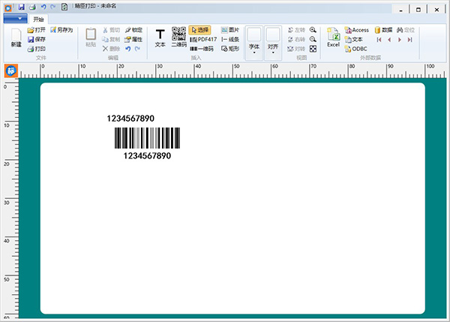Click 复制 (Copy) in the 编辑 group
The height and width of the screenshot is (322, 450).
pos(111,39)
